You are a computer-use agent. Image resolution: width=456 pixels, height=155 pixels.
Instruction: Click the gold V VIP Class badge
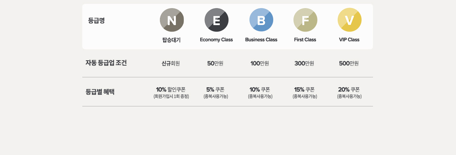point(349,20)
